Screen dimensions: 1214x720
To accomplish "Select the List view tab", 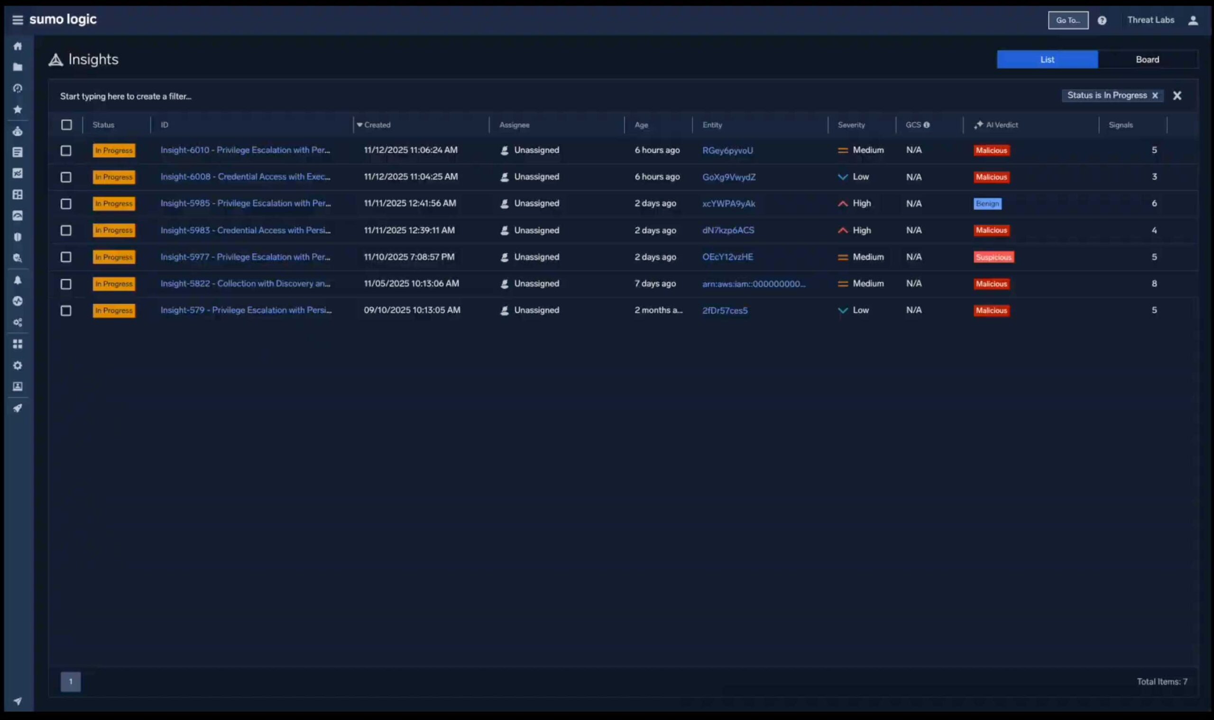I will tap(1047, 59).
